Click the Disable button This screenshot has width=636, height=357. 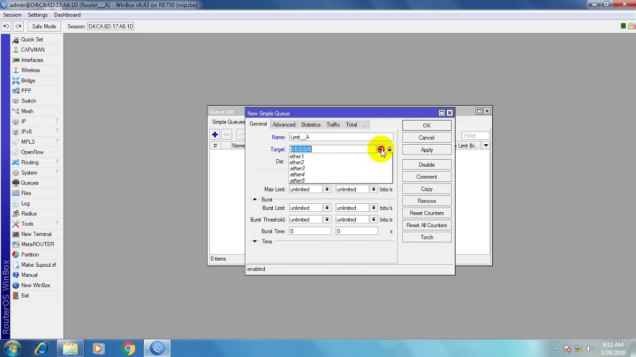(x=427, y=165)
